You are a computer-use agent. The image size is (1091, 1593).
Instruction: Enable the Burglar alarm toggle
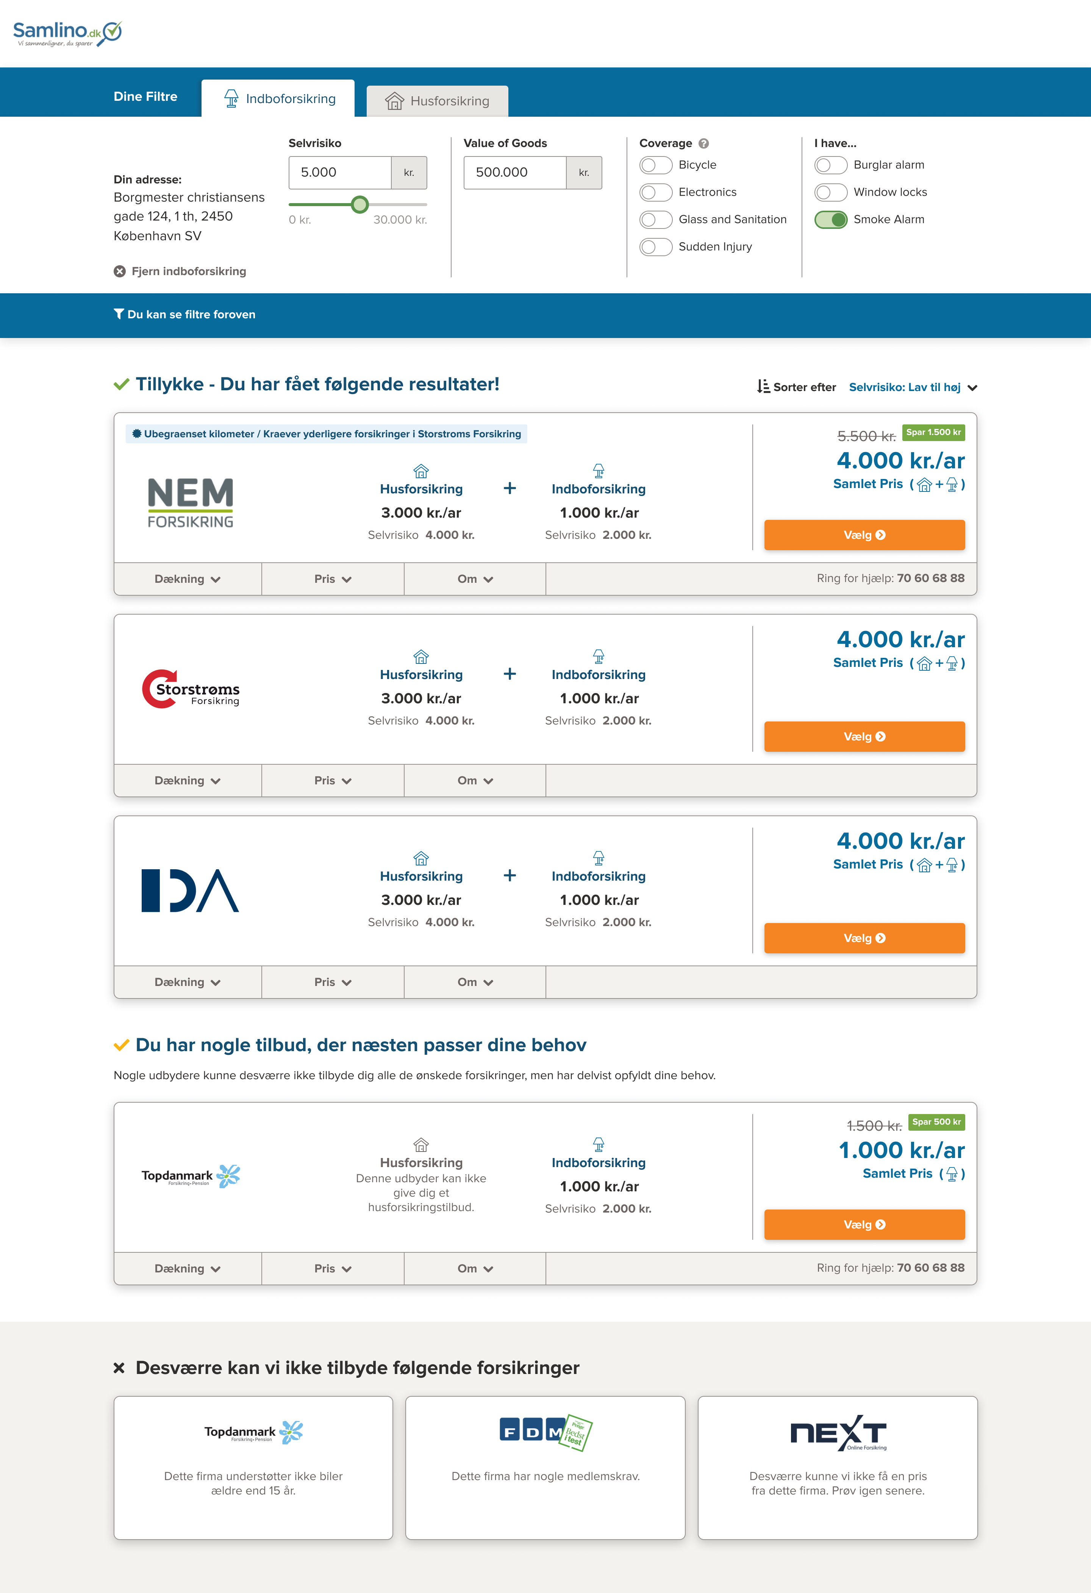831,165
